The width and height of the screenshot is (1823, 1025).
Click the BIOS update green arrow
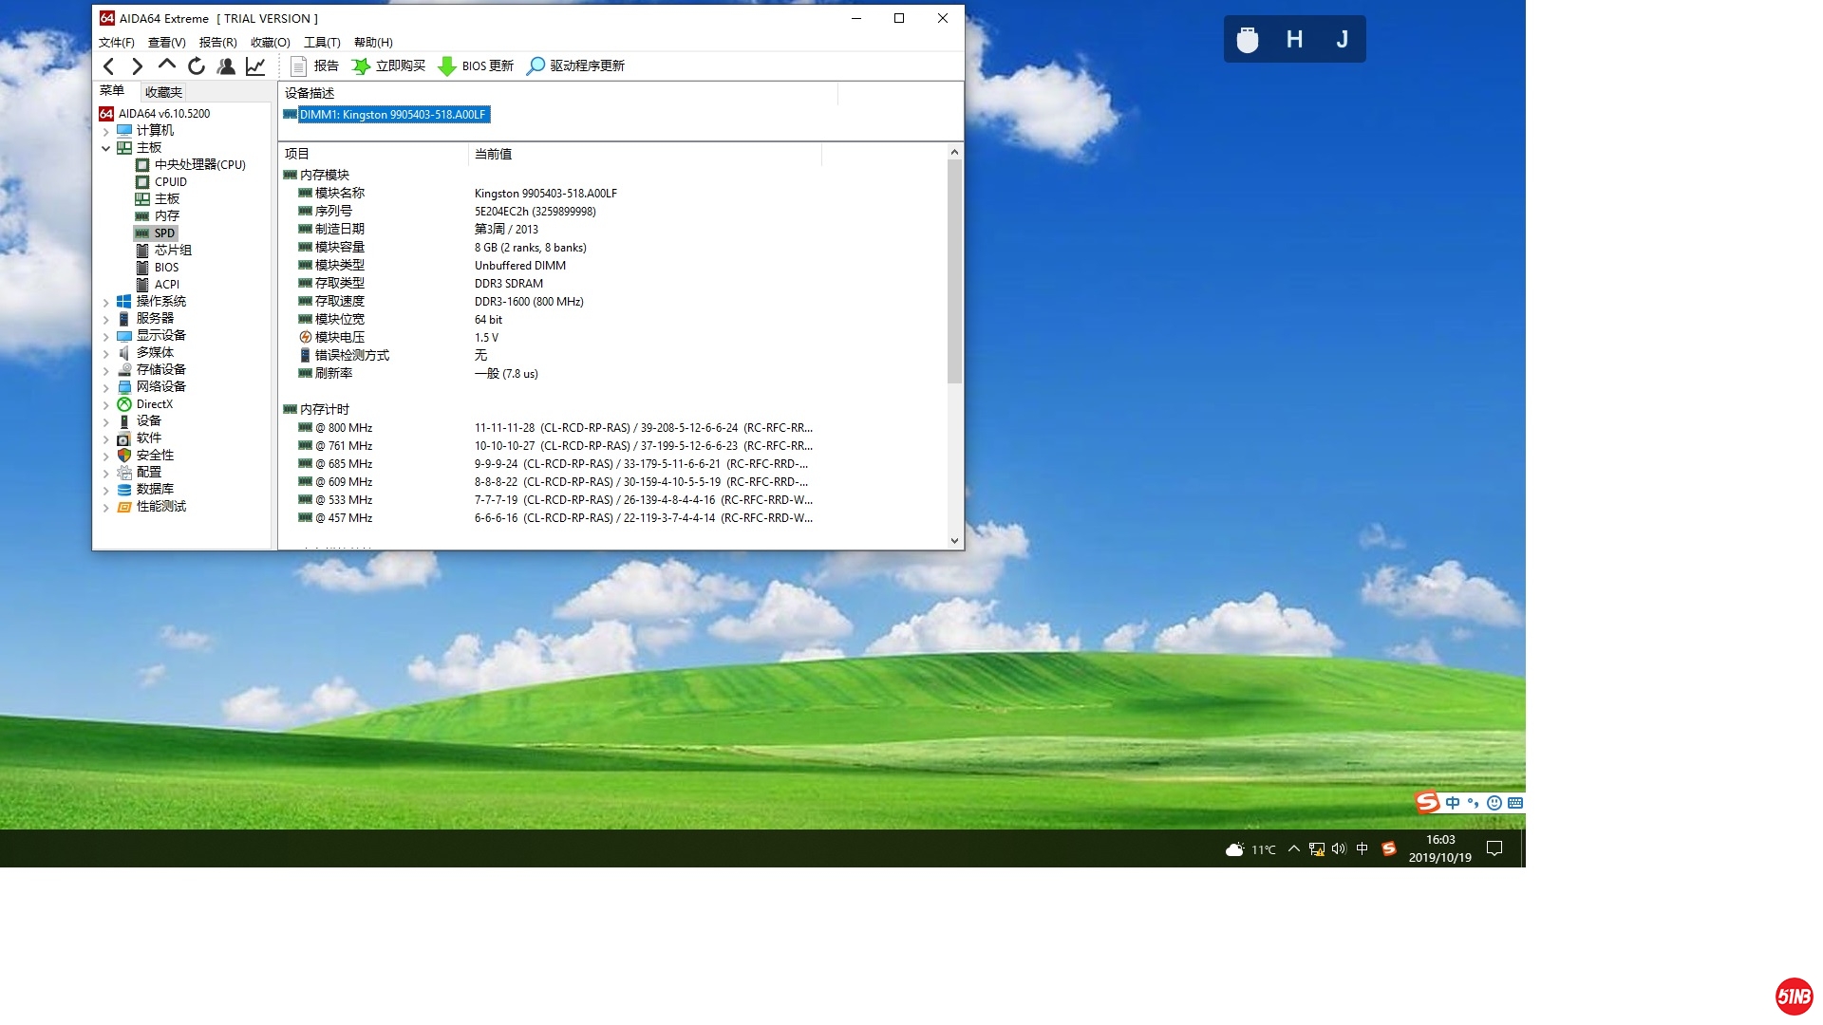(x=446, y=65)
